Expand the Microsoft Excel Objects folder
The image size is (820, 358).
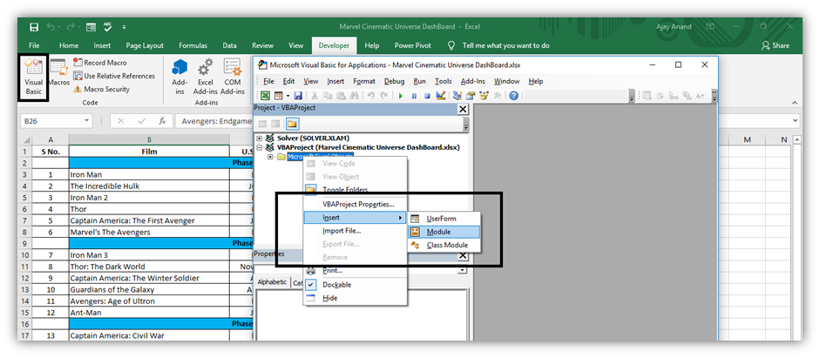(271, 157)
